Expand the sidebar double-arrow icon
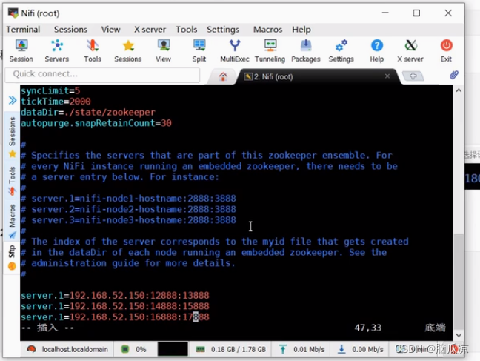 coord(13,100)
